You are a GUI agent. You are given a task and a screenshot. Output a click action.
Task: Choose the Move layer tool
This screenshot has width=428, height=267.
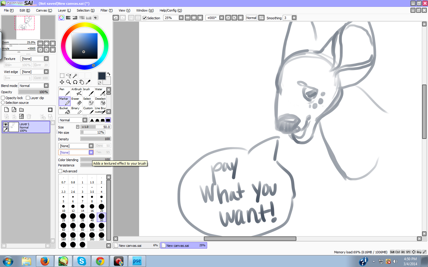62,82
